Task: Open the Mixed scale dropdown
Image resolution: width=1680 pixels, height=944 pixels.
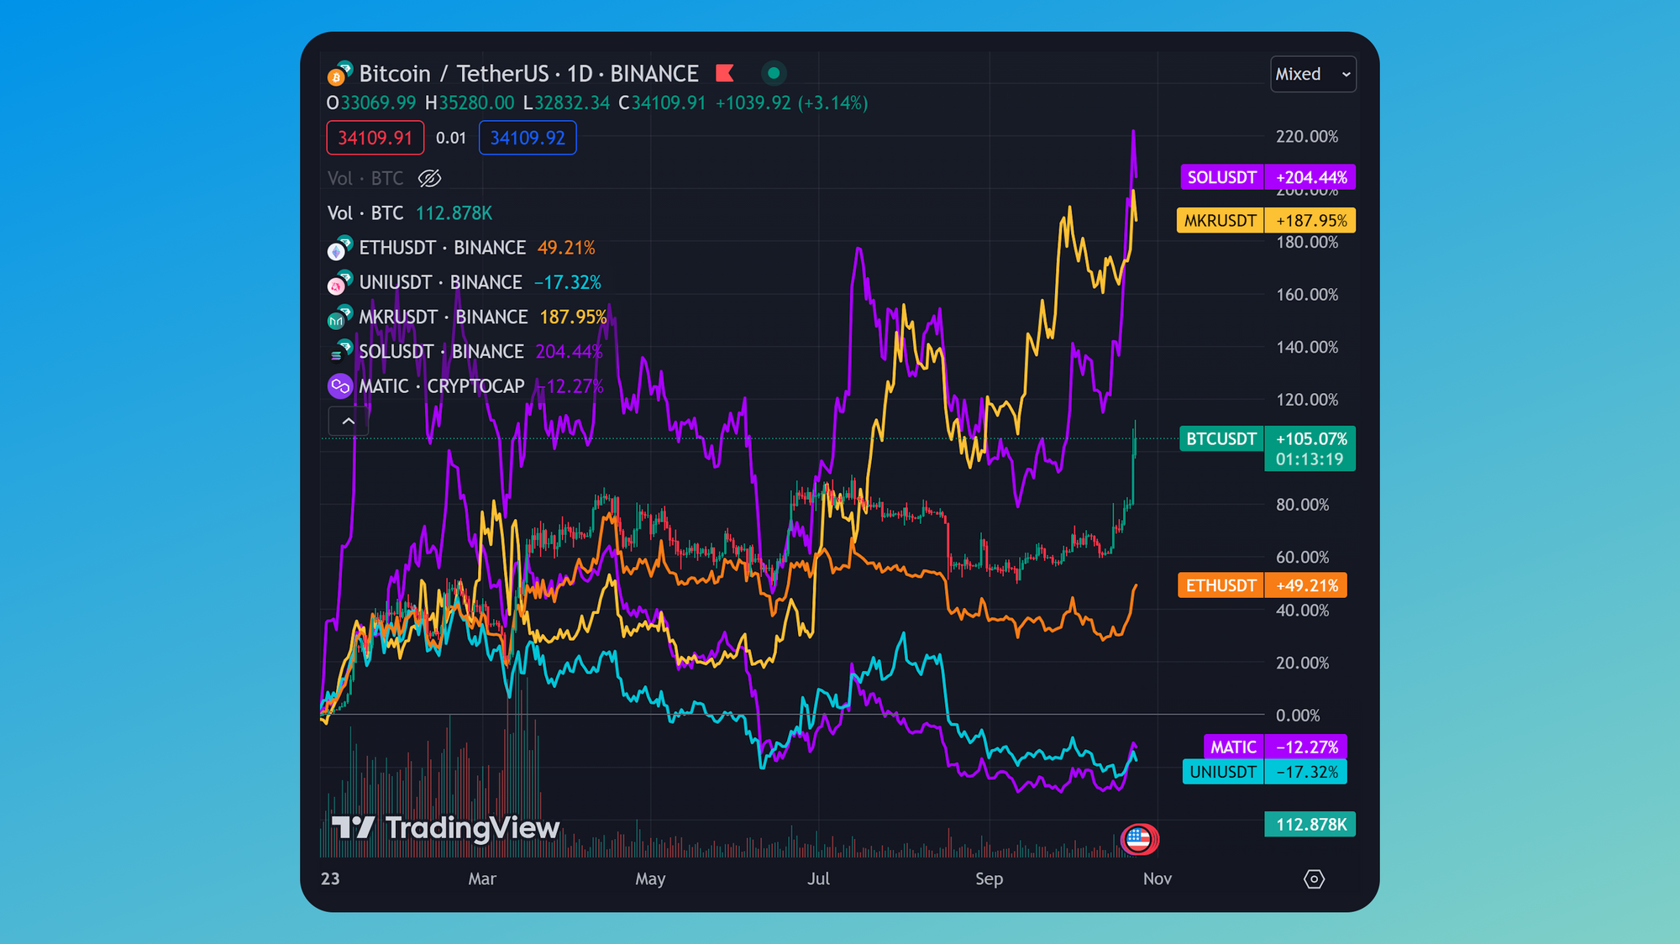Action: coord(1312,74)
